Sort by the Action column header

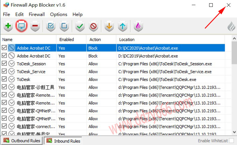[x=101, y=39]
